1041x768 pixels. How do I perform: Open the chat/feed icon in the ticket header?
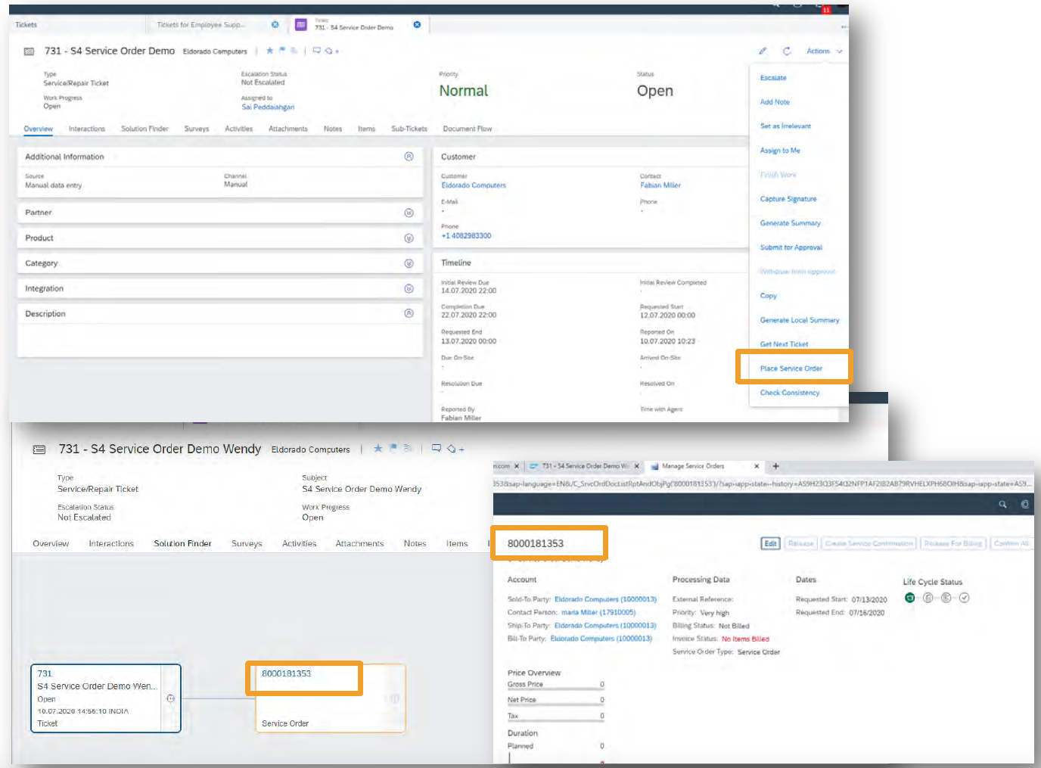coord(317,51)
